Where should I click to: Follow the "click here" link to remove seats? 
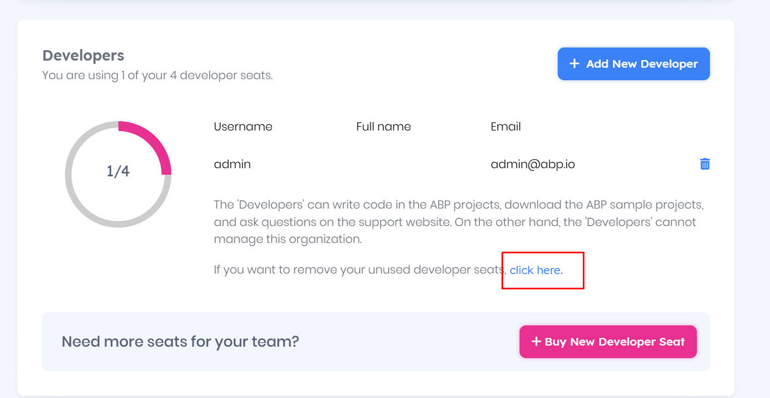coord(536,270)
